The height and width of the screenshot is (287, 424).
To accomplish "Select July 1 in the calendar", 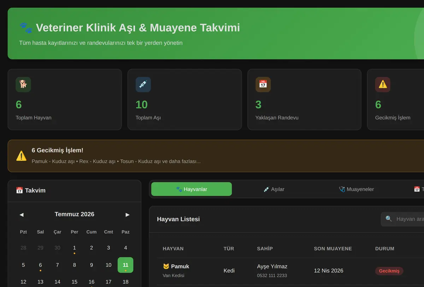I will (74, 248).
